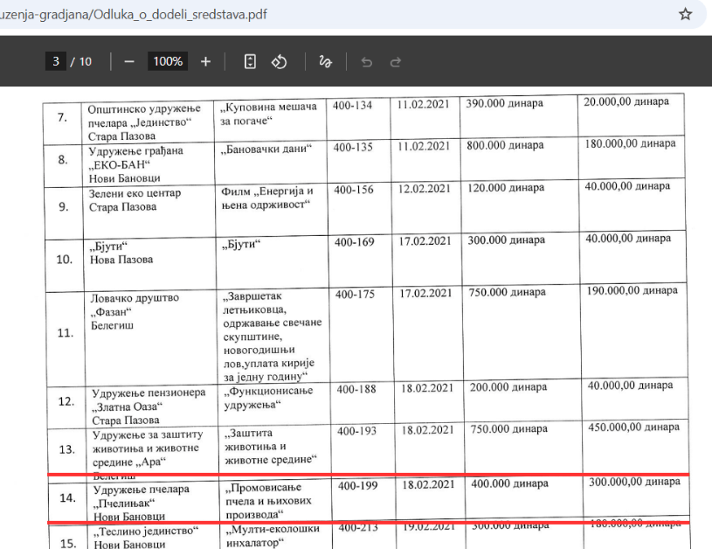The width and height of the screenshot is (712, 549).
Task: Zoom in using the plus button
Action: (x=206, y=61)
